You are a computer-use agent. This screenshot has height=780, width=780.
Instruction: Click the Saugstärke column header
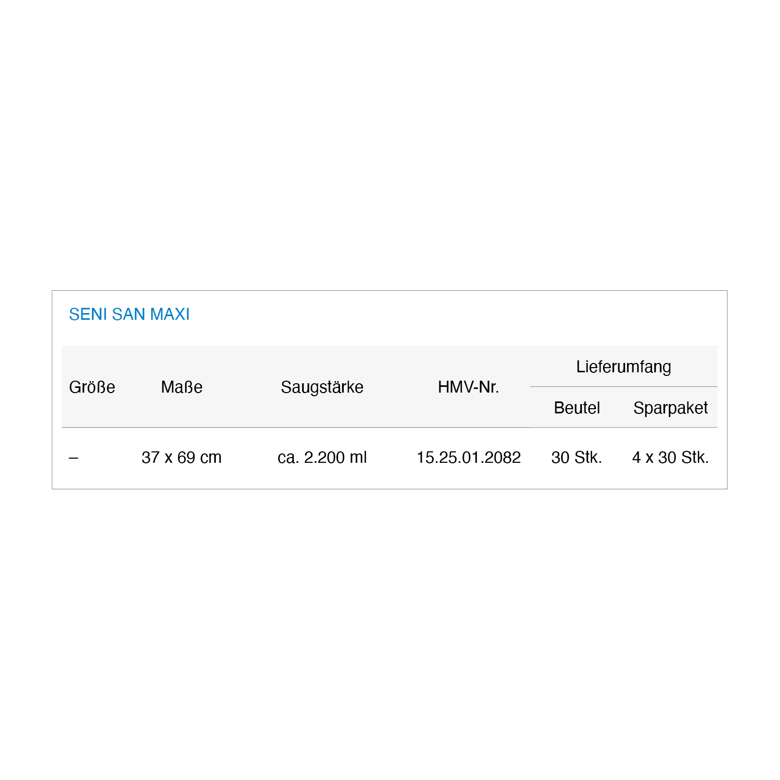point(322,387)
